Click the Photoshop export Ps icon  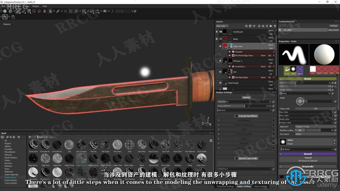point(5,17)
